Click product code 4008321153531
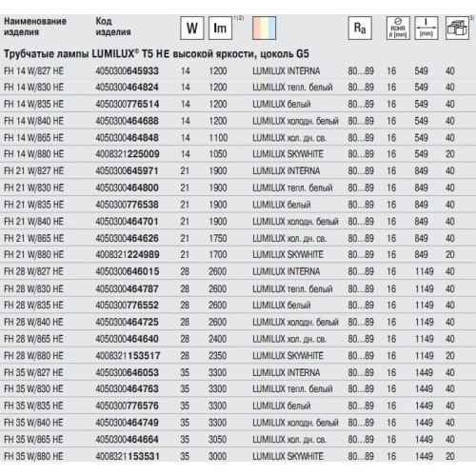The image size is (476, 476). pos(128,456)
